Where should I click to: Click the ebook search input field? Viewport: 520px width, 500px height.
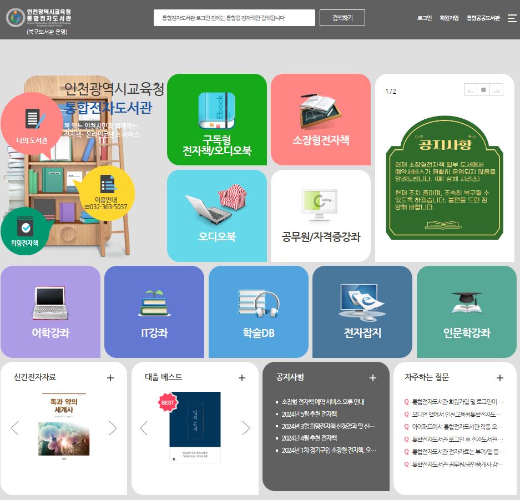tap(234, 18)
